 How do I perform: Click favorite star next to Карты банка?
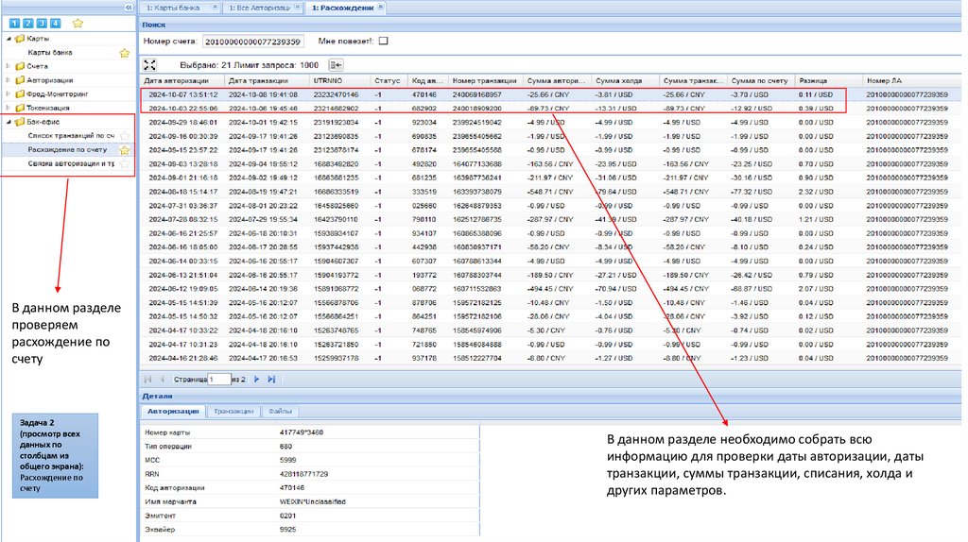[124, 53]
